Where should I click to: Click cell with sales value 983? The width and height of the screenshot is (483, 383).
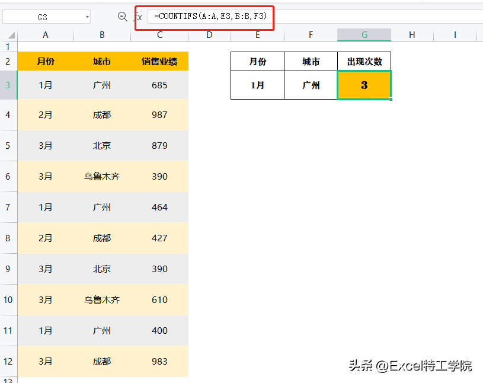tap(159, 361)
